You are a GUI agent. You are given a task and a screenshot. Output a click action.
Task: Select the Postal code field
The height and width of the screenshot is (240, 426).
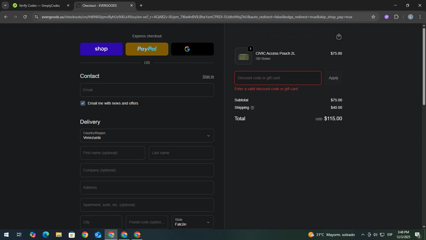[x=147, y=222]
